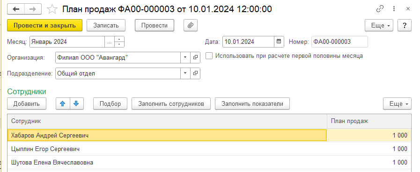Enable use in first-half-month calculation
Image resolution: width=420 pixels, height=172 pixels.
coord(209,56)
